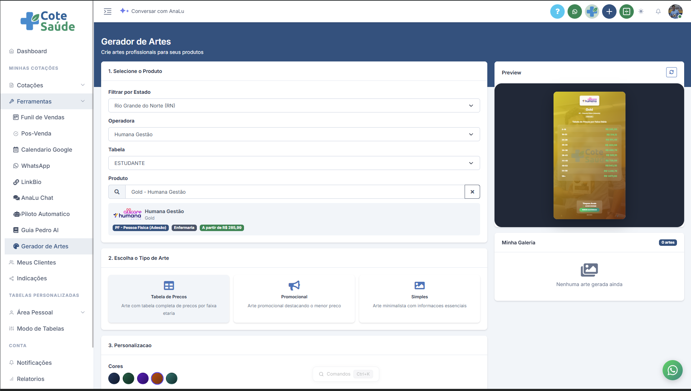The image size is (691, 391).
Task: Open the Filtrar por Estado dropdown
Action: pos(294,106)
